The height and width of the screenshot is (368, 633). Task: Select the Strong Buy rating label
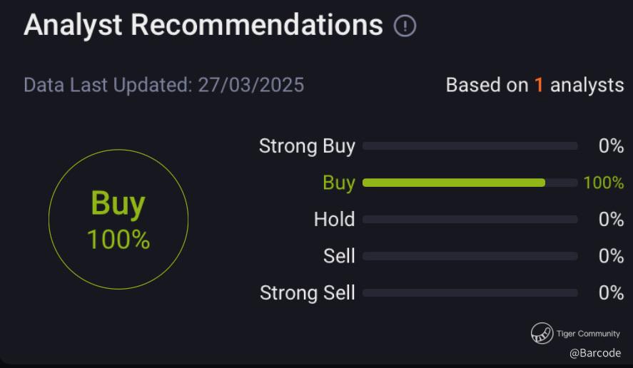(307, 146)
